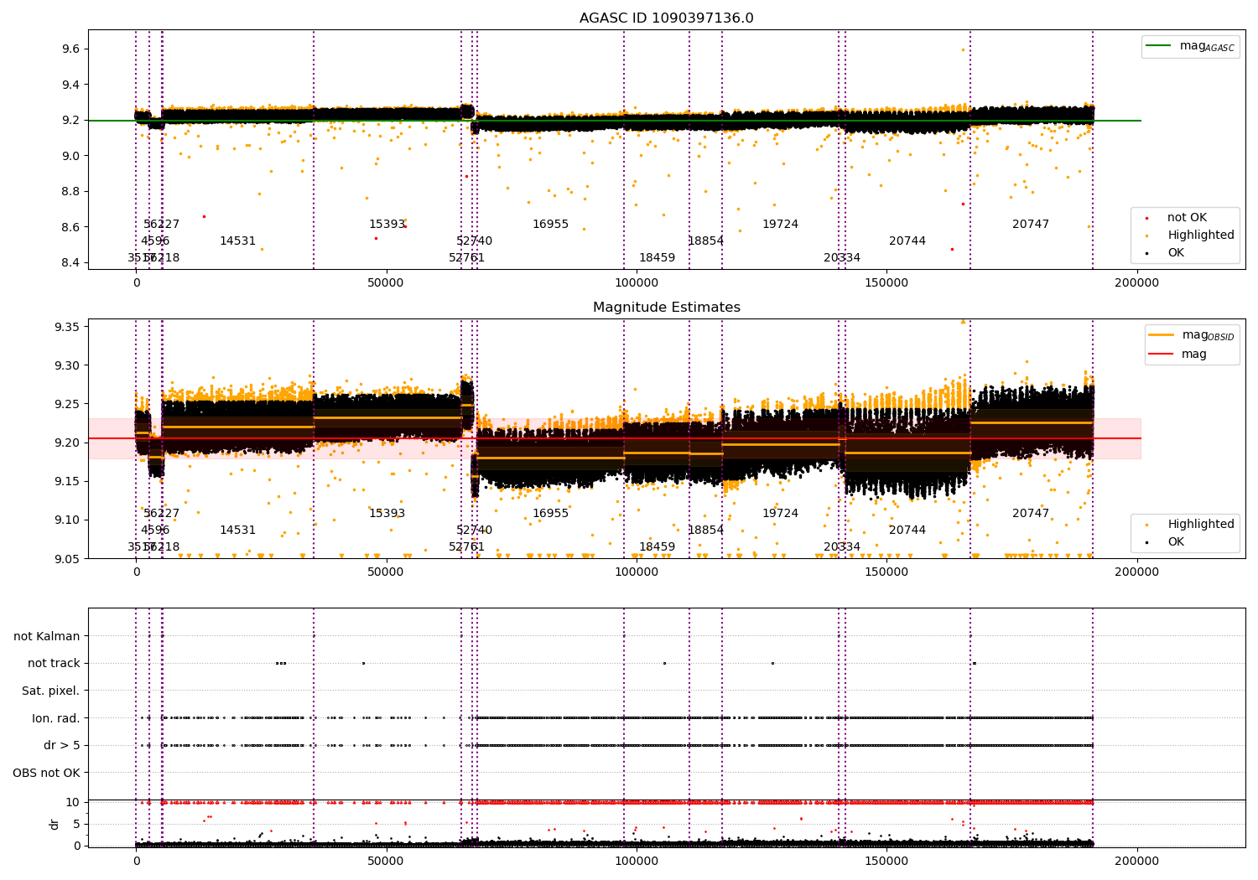
Task: Click the 'dr > 5' y-axis label
Action: [x=62, y=746]
